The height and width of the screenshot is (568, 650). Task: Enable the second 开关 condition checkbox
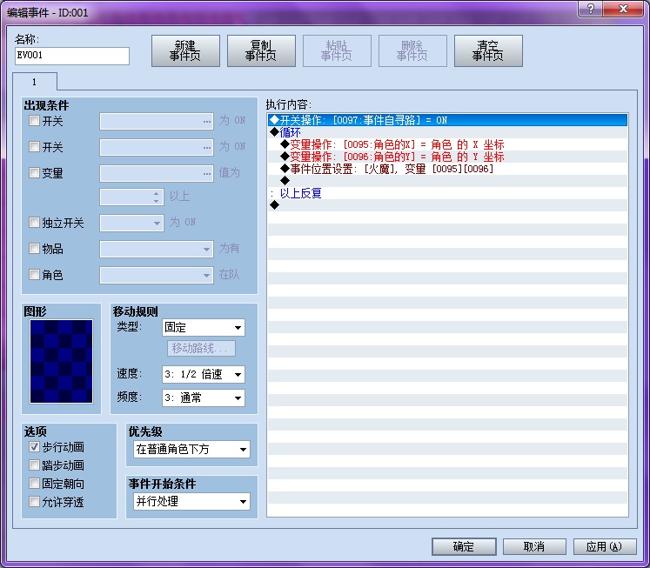(x=34, y=146)
